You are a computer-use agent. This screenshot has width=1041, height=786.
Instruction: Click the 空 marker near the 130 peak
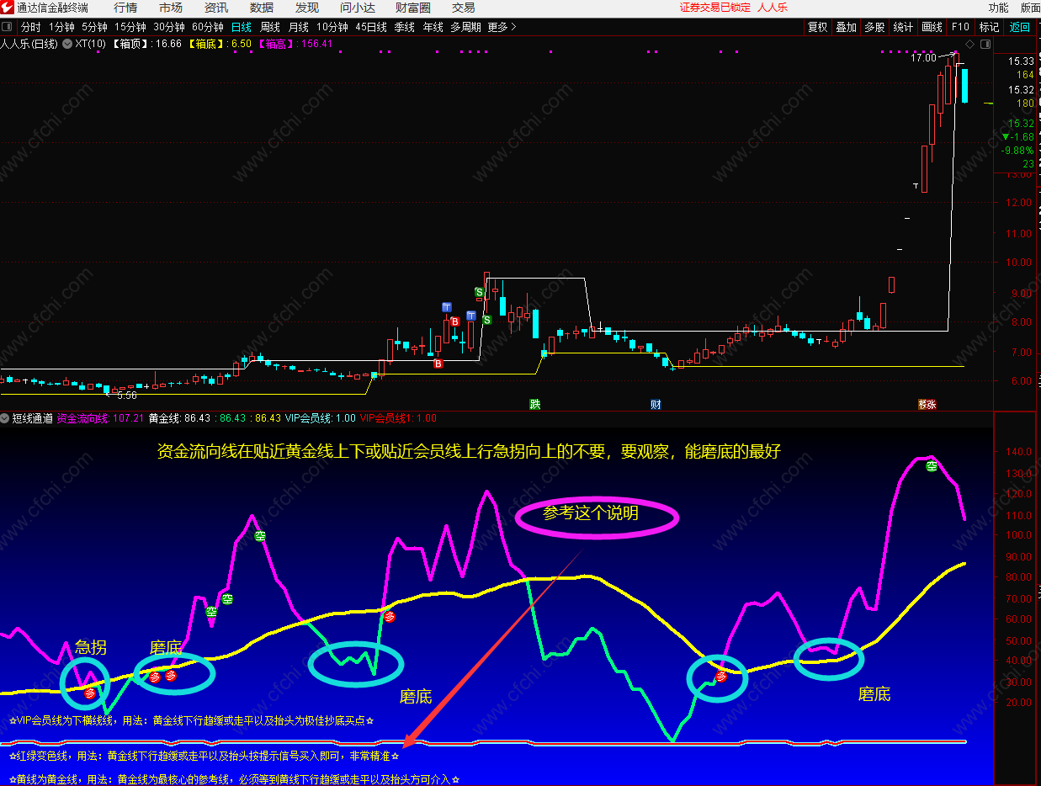(932, 465)
